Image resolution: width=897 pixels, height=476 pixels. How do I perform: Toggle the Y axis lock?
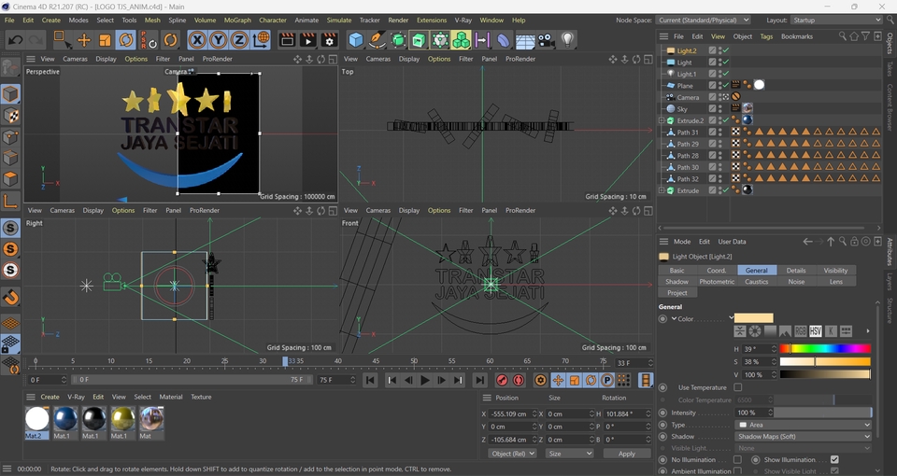218,40
